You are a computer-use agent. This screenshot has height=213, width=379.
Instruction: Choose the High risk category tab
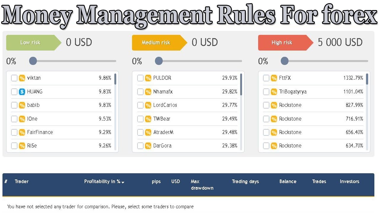(x=282, y=43)
